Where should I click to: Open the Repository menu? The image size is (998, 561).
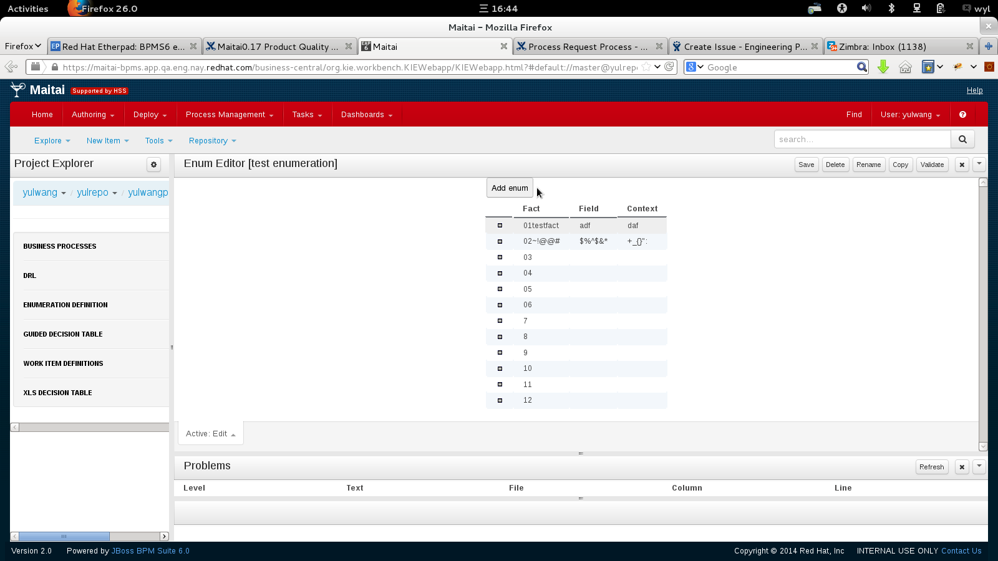(x=213, y=141)
